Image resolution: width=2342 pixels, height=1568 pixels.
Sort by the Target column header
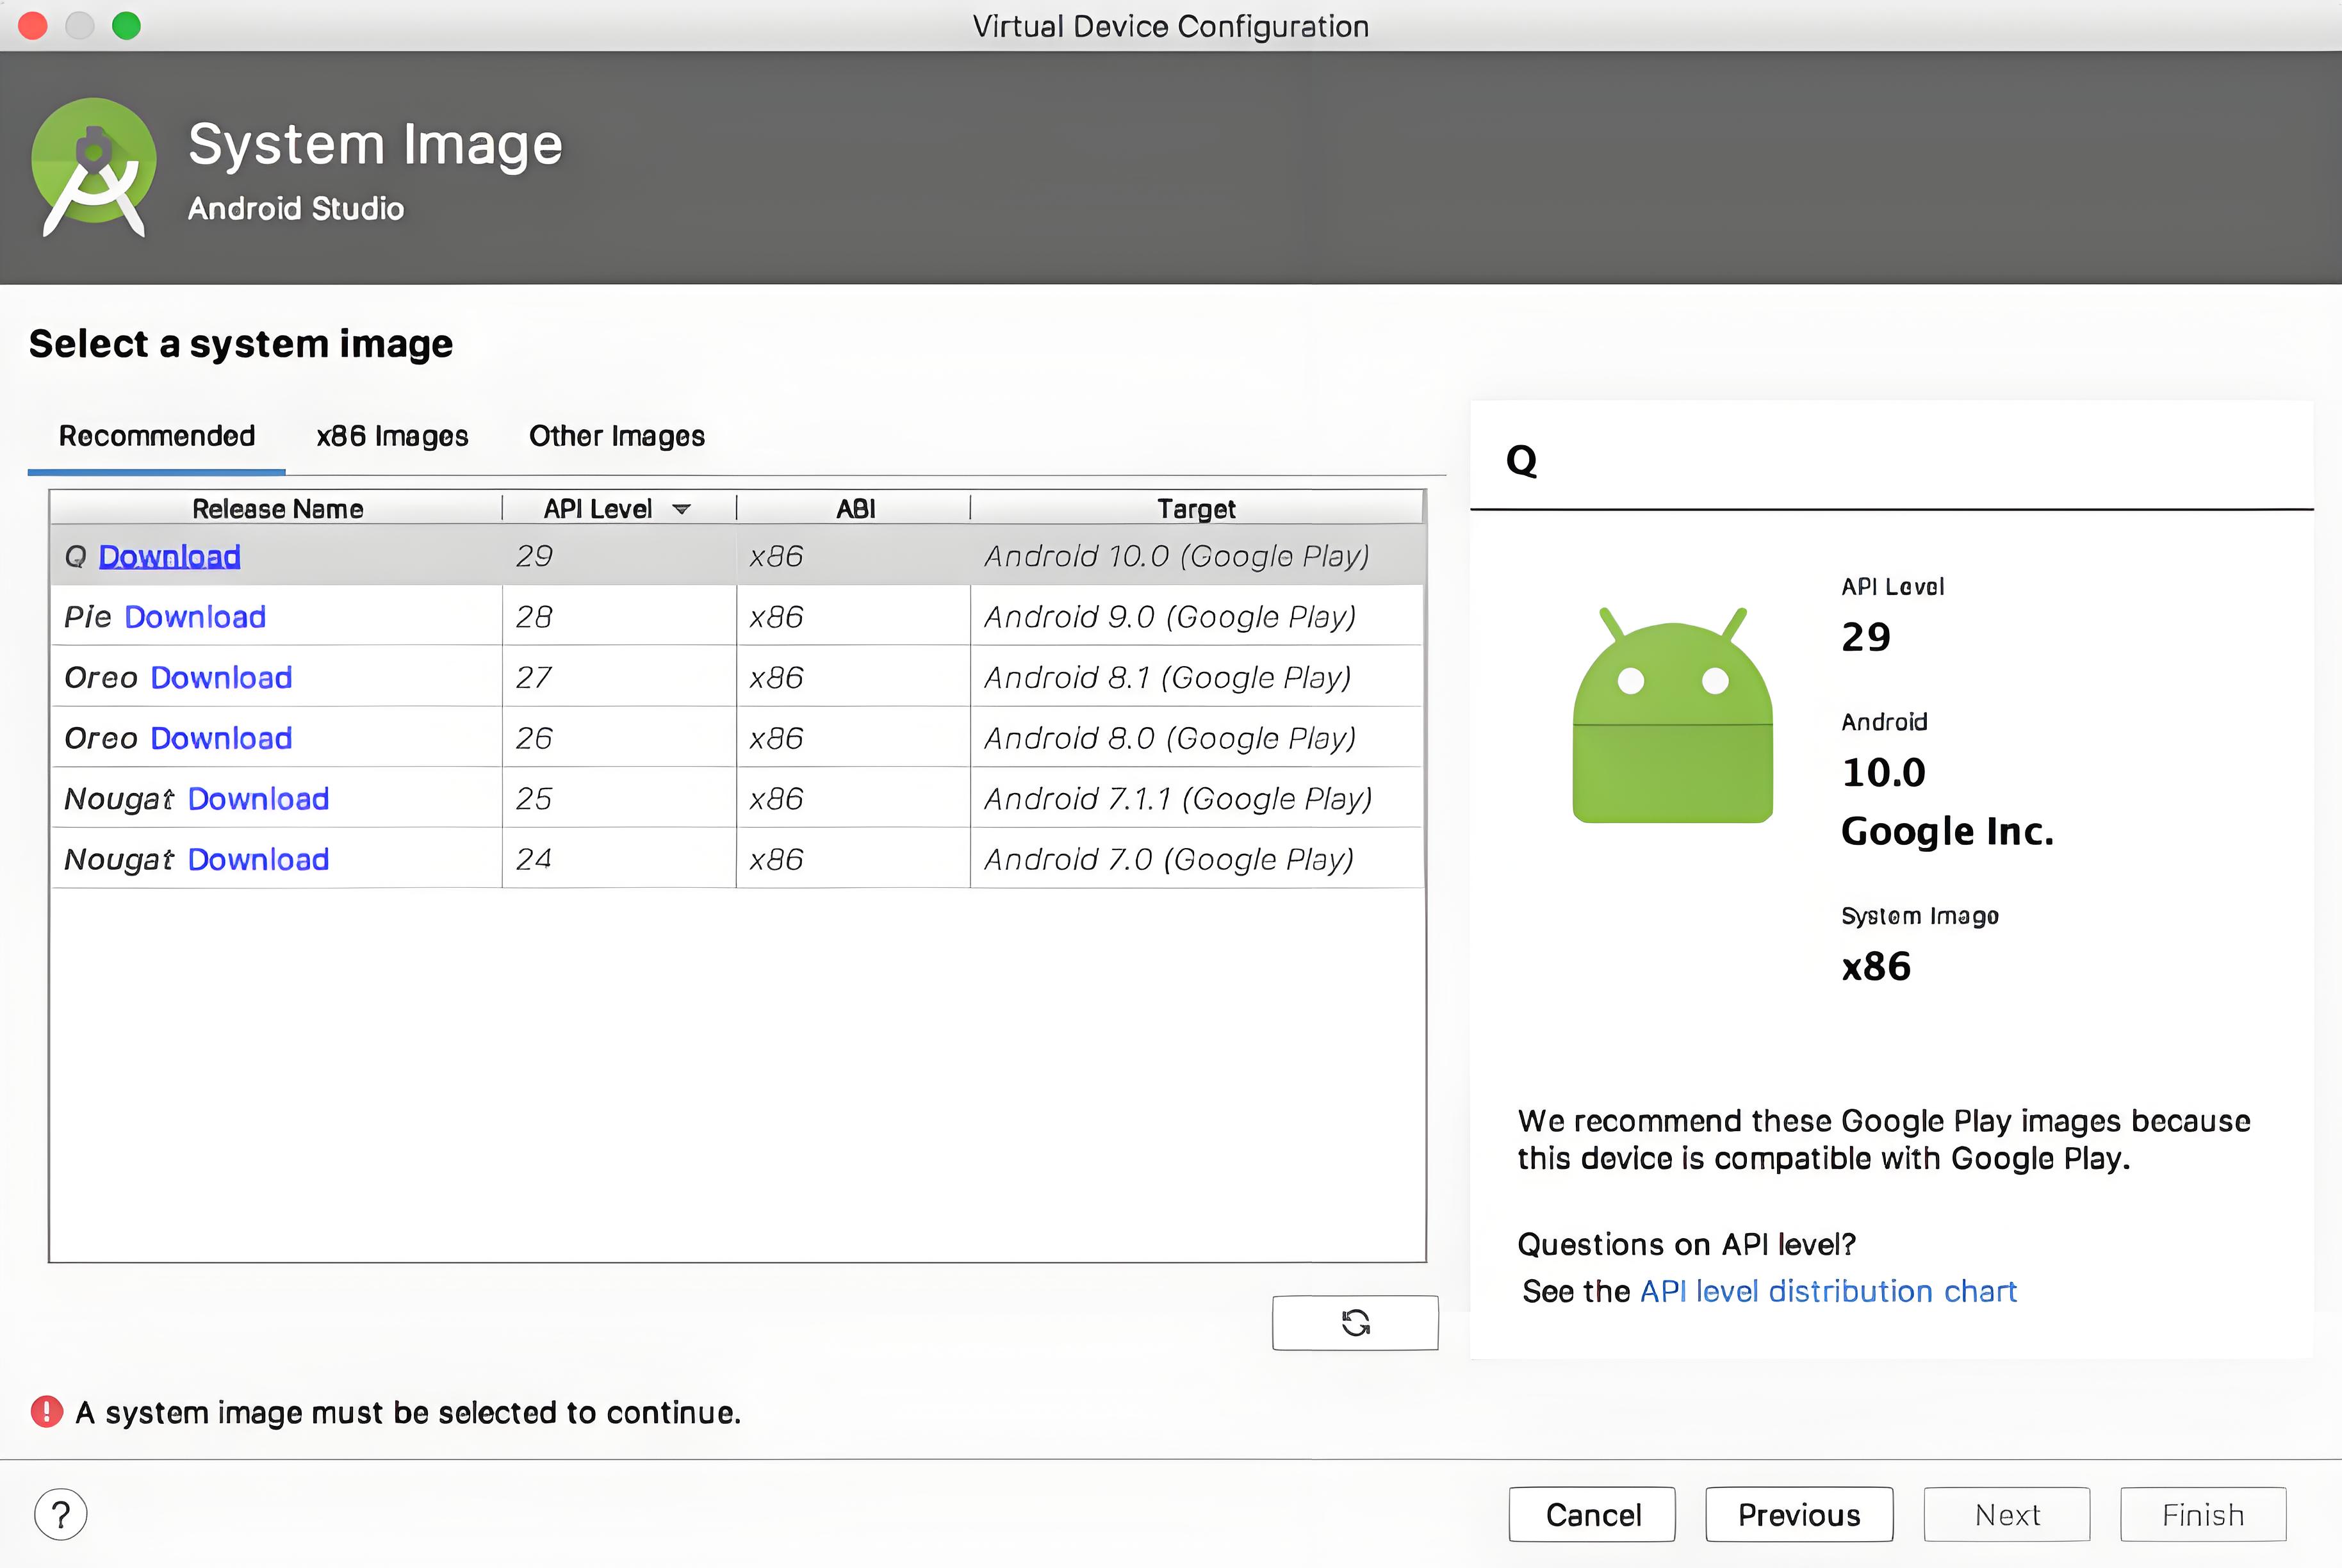(1196, 509)
